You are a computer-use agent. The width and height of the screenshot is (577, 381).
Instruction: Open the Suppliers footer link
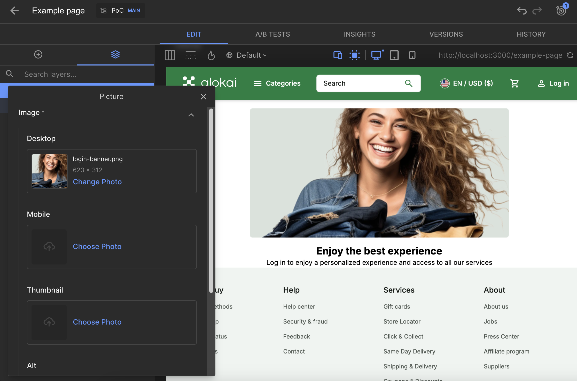click(x=496, y=366)
